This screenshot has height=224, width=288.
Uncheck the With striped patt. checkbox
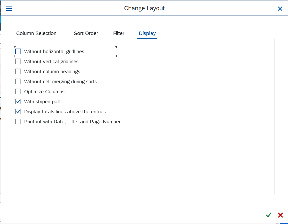pos(18,102)
